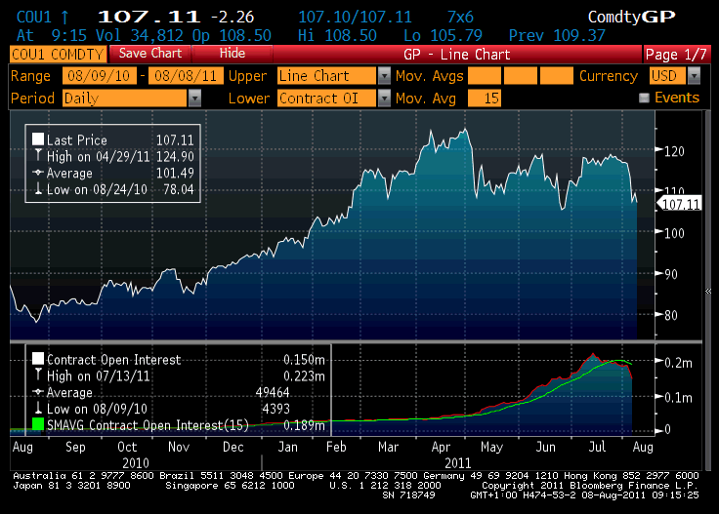This screenshot has width=719, height=514.
Task: Click the 124.90 high value in legend
Action: [x=175, y=156]
